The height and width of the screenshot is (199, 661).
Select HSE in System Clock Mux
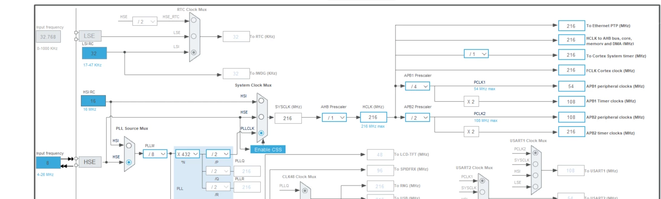pyautogui.click(x=261, y=117)
